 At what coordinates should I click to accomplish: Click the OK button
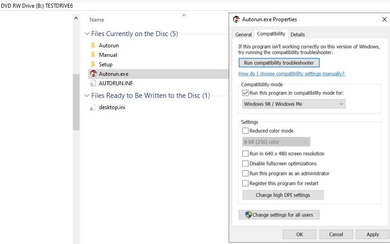300,235
